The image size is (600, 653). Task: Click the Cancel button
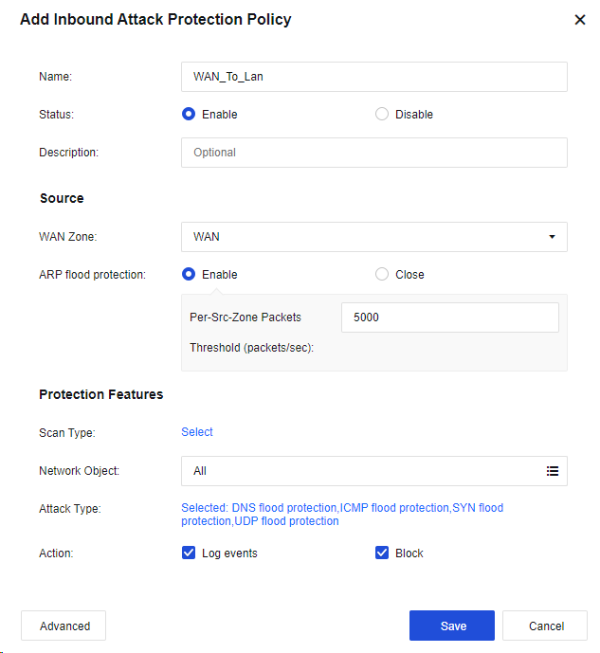pos(545,626)
